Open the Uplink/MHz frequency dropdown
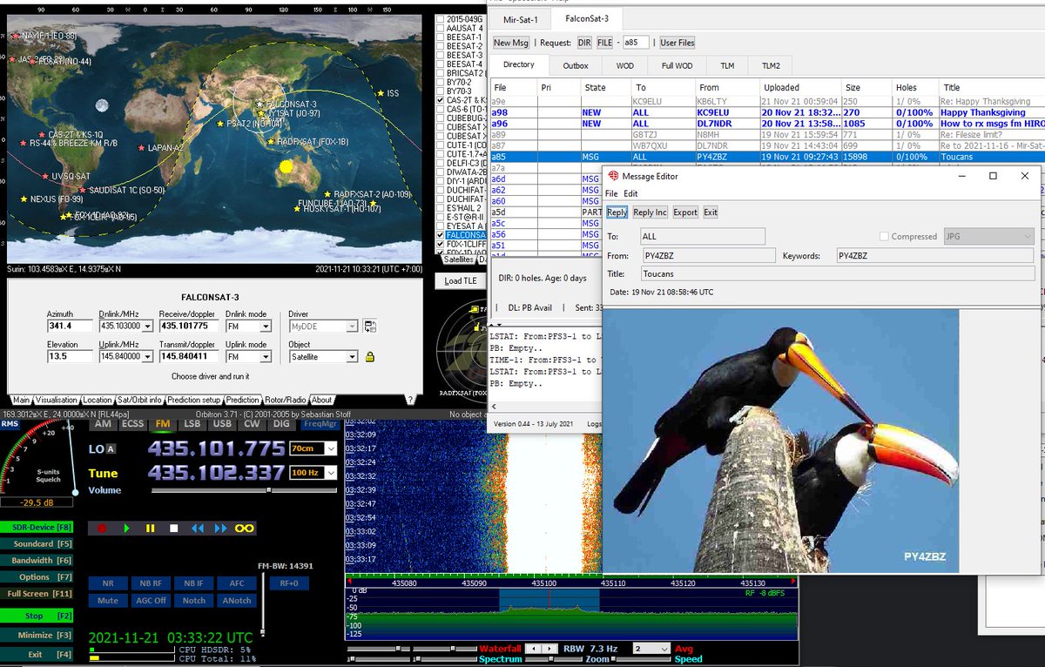This screenshot has width=1045, height=667. click(x=146, y=356)
